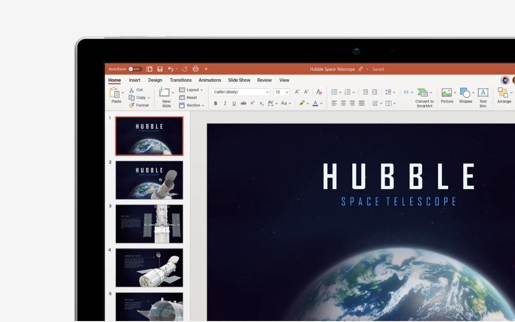The image size is (515, 322).
Task: Select slide 3 thumbnail
Action: point(149,224)
